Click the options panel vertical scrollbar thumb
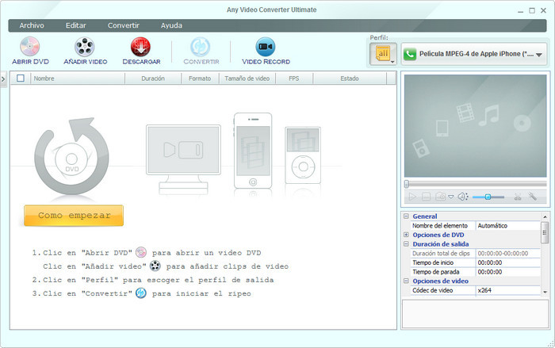 (x=545, y=232)
